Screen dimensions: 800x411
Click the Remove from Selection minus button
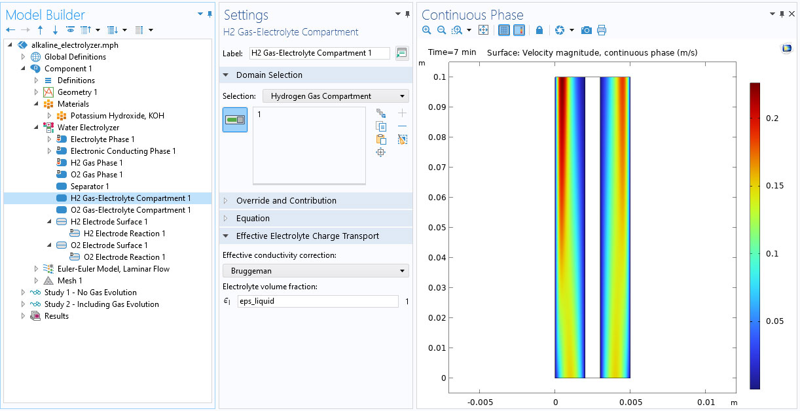403,126
